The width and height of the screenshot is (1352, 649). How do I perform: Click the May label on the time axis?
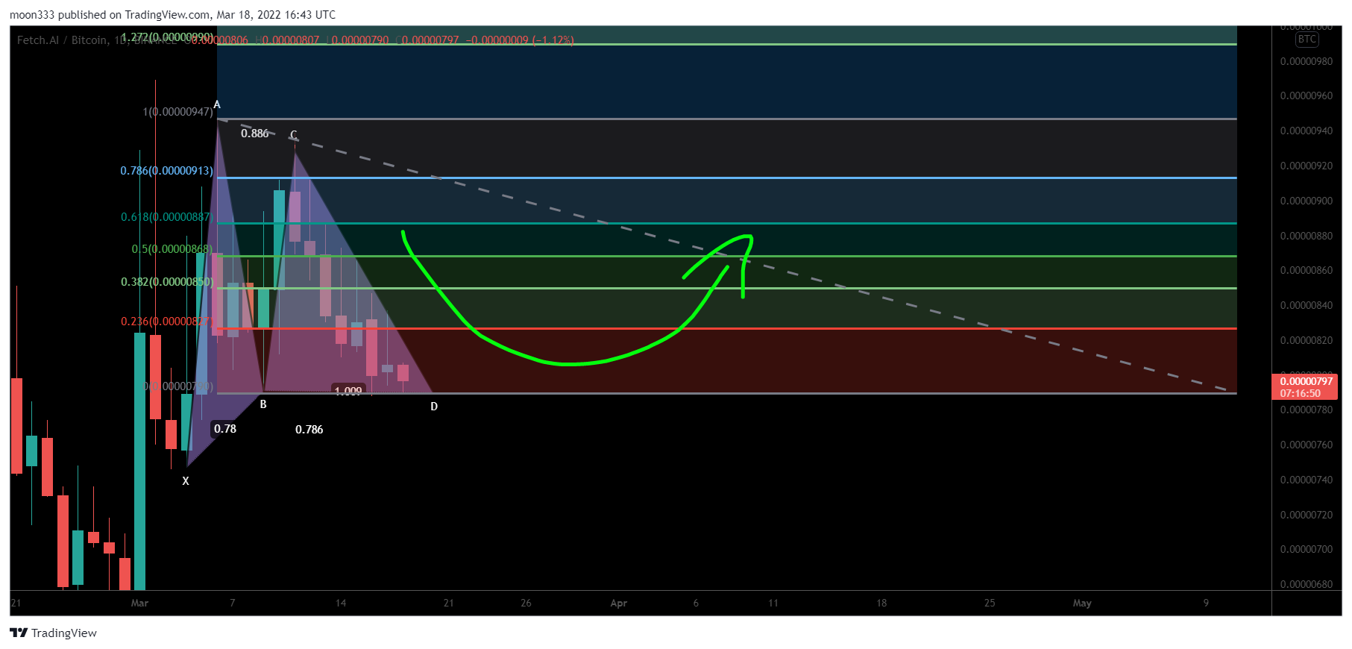(1082, 603)
